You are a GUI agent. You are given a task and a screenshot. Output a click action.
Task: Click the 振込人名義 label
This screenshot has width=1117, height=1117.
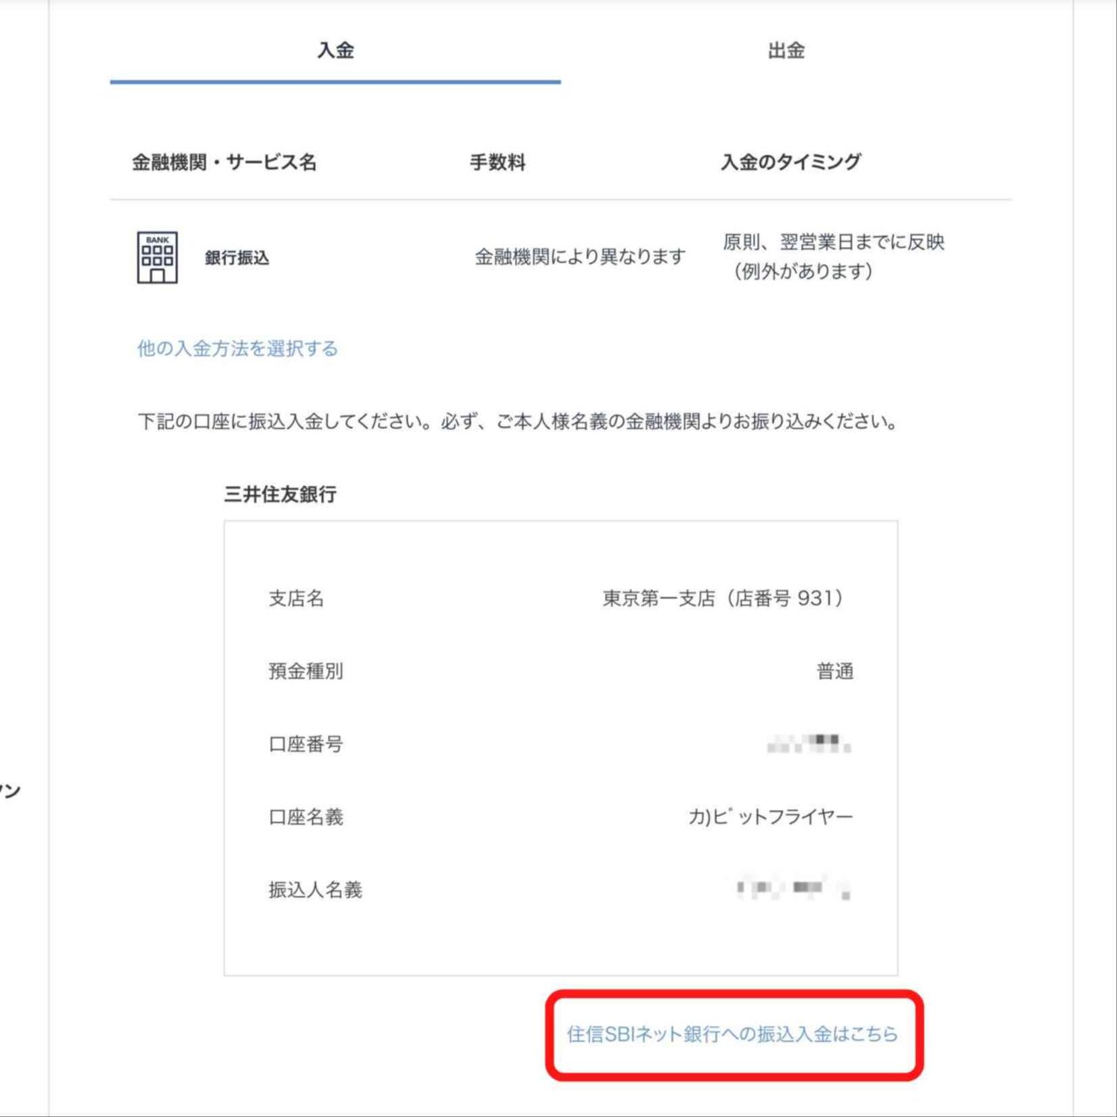315,890
